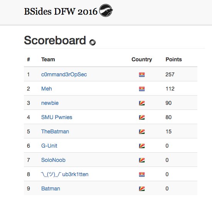The width and height of the screenshot is (212, 202).
Task: Click the flag icon for SoloNoob
Action: click(x=142, y=160)
